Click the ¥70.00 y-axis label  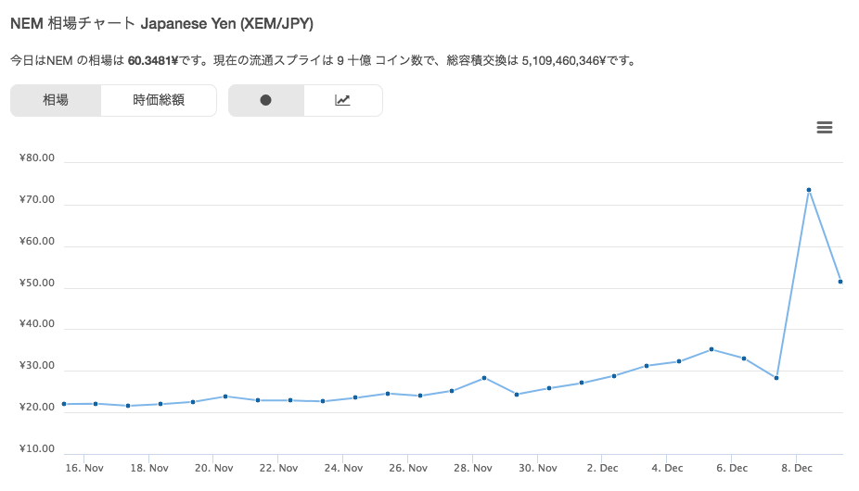[37, 199]
